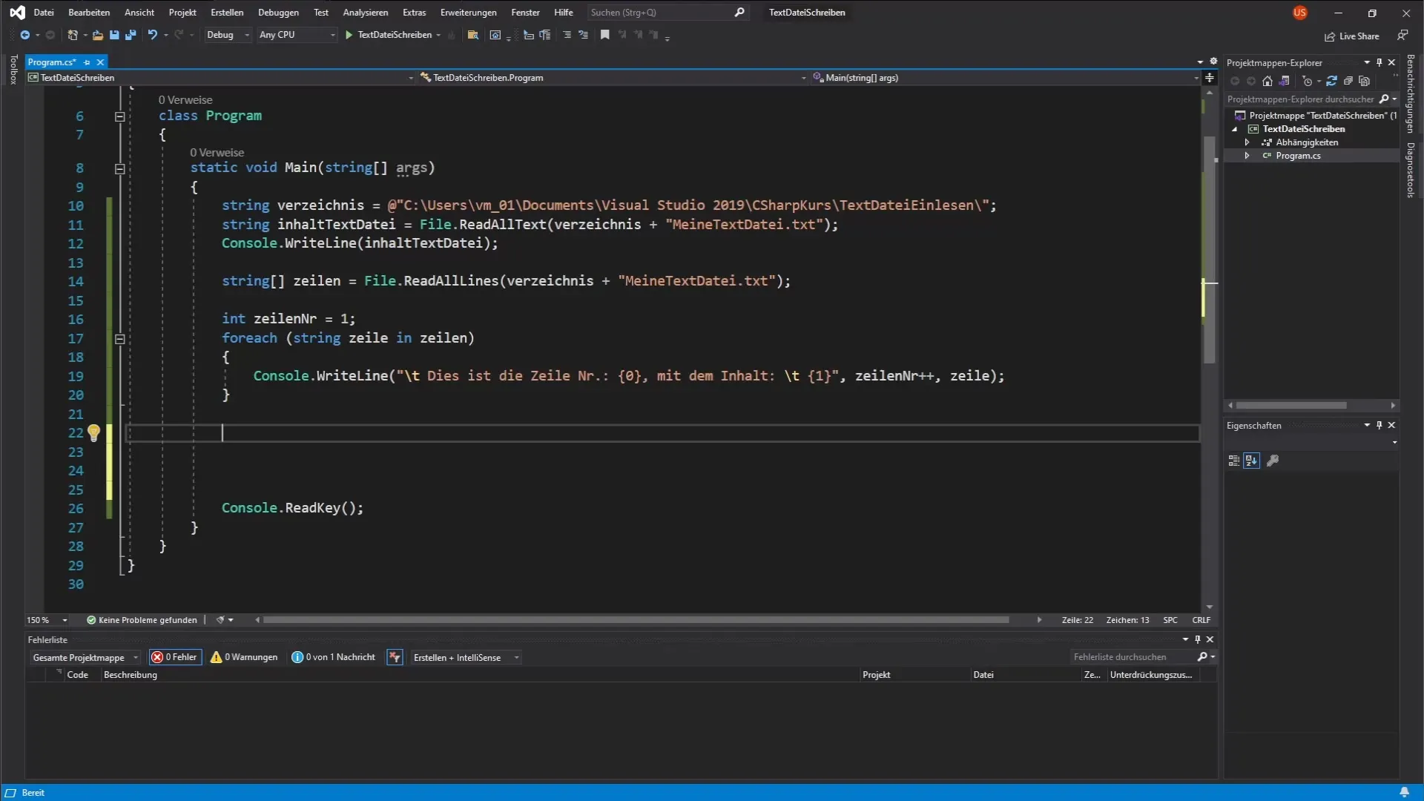
Task: Click Keine Probleme gefunden status indicator
Action: coord(142,620)
